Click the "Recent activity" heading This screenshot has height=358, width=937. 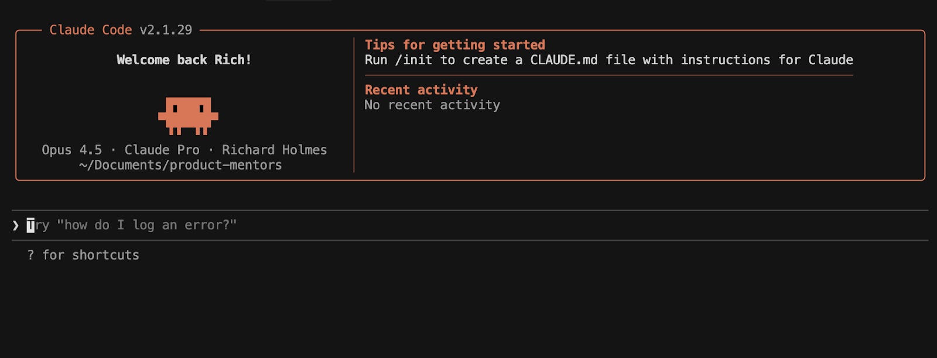pos(421,90)
